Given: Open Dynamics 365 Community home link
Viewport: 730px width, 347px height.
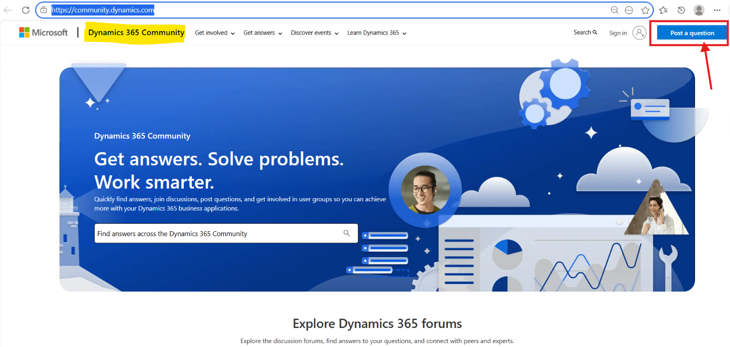Looking at the screenshot, I should click(136, 32).
